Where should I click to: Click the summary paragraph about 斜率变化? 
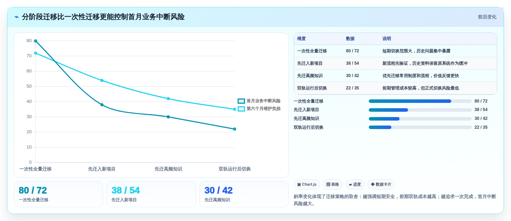[395, 200]
